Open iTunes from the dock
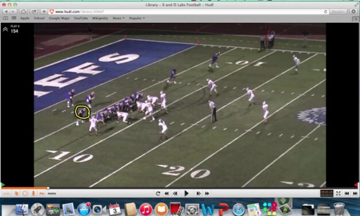This screenshot has width=360, height=216. click(146, 209)
